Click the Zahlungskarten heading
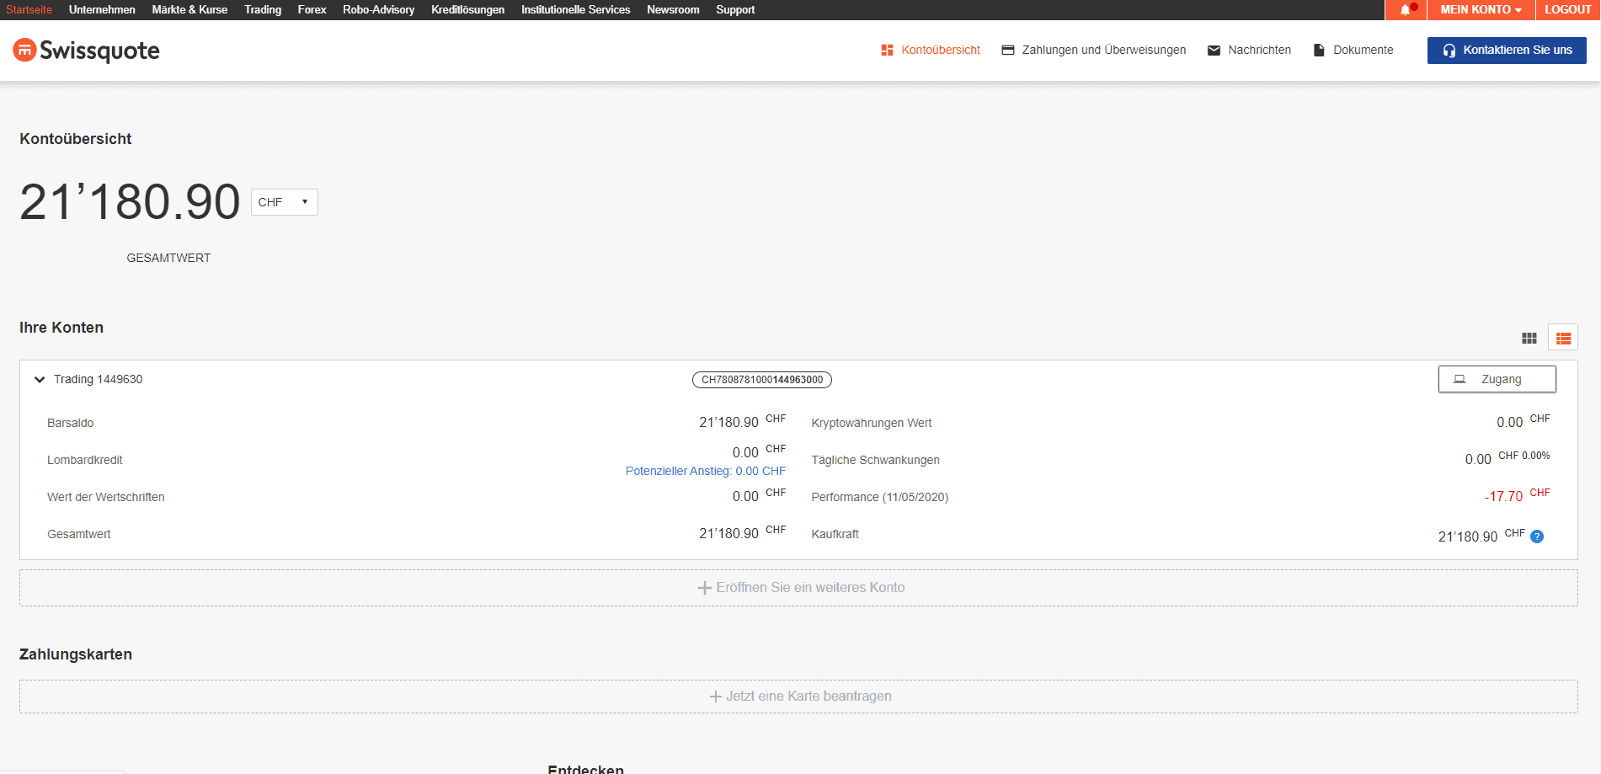Viewport: 1601px width, 774px height. (76, 654)
